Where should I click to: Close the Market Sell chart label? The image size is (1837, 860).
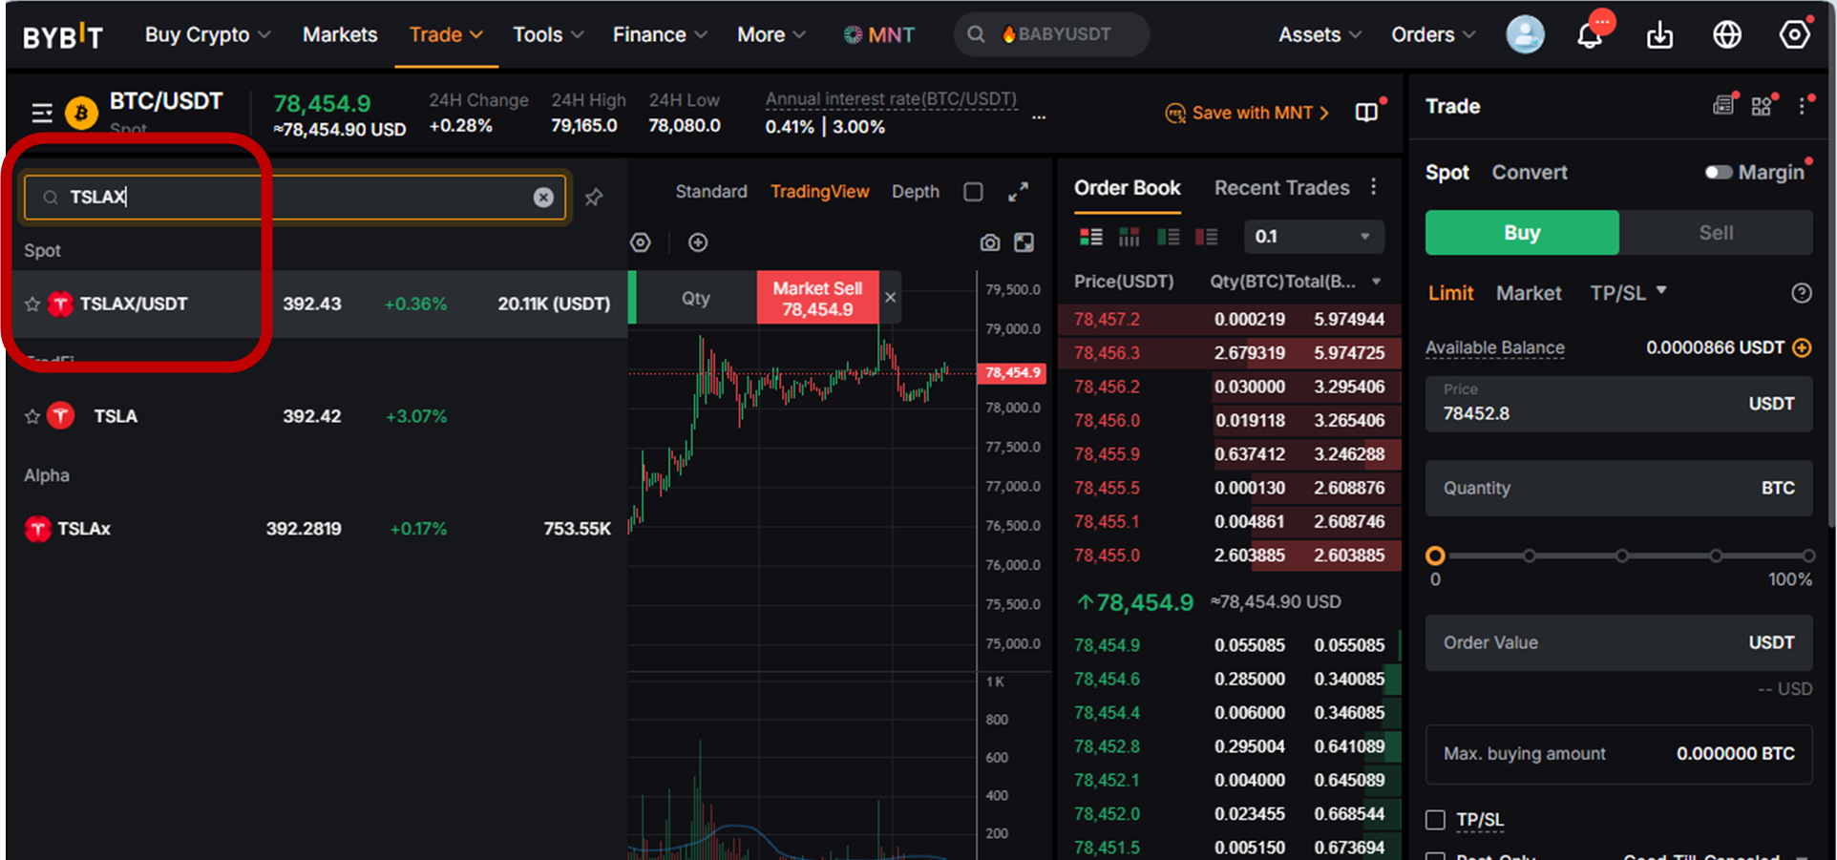(x=891, y=298)
